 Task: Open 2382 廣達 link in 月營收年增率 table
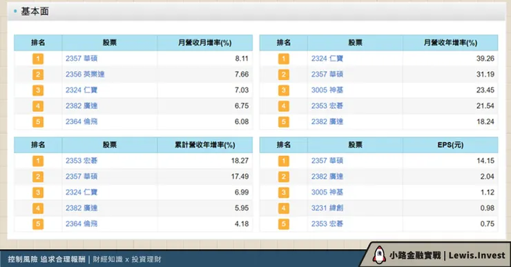click(327, 122)
